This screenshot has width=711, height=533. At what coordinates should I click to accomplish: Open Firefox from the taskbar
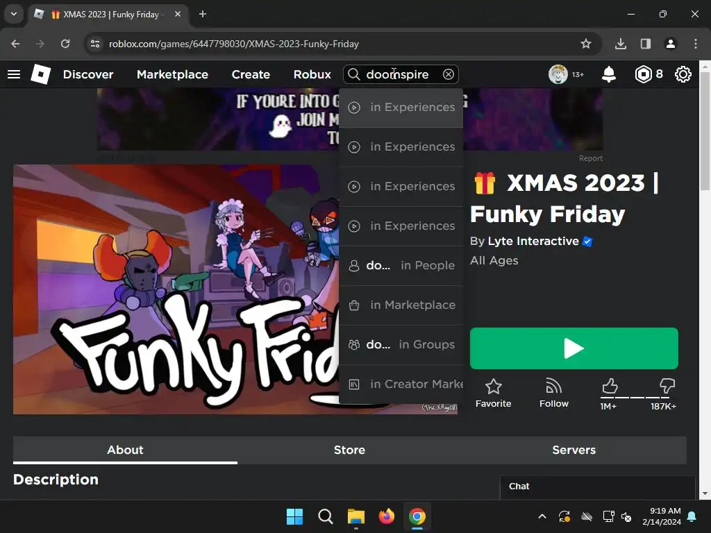(x=386, y=516)
